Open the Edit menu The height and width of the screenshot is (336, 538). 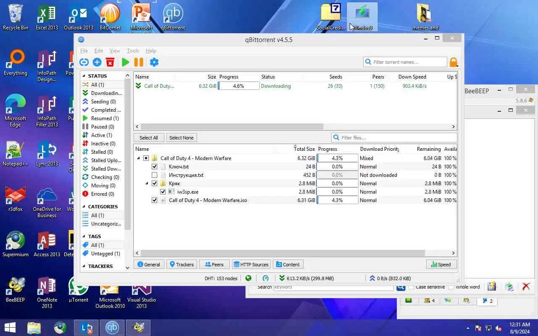(x=99, y=51)
